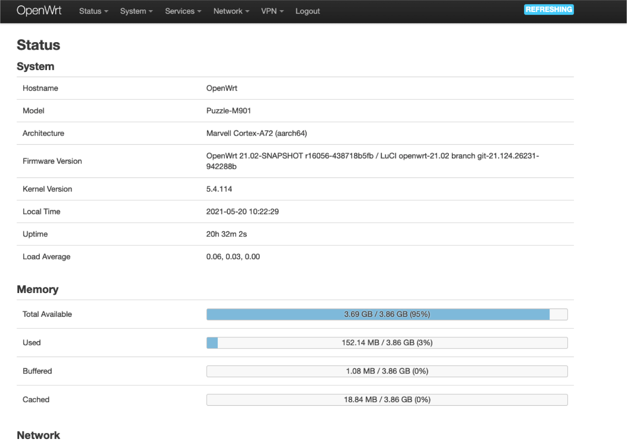
Task: Click the System section heading
Action: point(35,67)
